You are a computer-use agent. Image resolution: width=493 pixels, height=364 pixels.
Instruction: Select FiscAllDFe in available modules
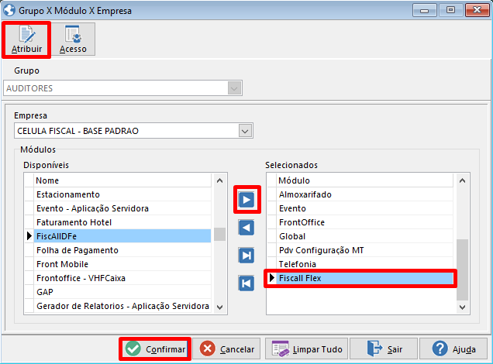[122, 236]
